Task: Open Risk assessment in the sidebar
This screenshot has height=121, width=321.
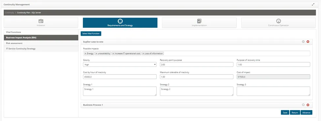Action: 41,43
